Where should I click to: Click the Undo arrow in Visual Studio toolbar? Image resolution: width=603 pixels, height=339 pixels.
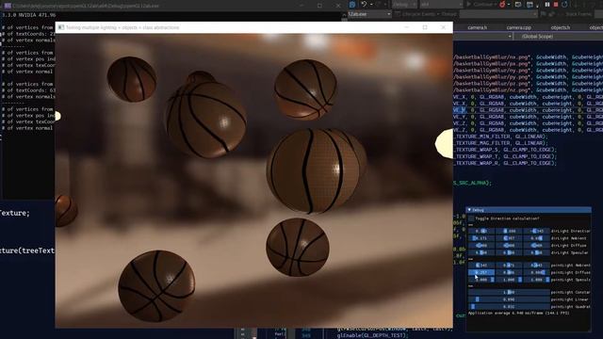tap(364, 4)
